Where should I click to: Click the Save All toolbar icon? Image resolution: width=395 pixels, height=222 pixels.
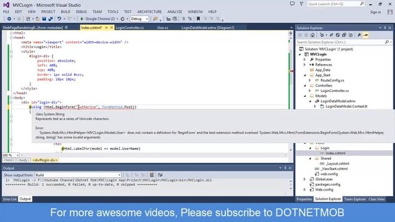pos(51,19)
